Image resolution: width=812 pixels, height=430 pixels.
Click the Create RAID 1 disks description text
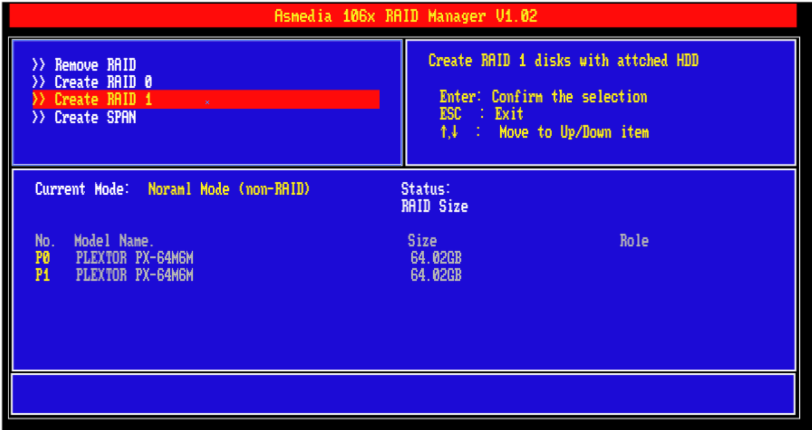pos(563,60)
